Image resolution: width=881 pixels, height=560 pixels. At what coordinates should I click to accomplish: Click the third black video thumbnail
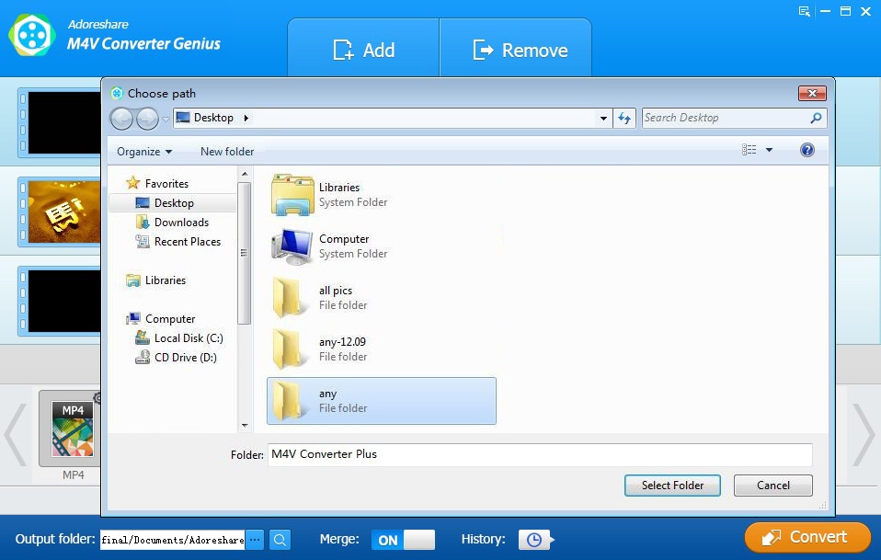click(64, 301)
